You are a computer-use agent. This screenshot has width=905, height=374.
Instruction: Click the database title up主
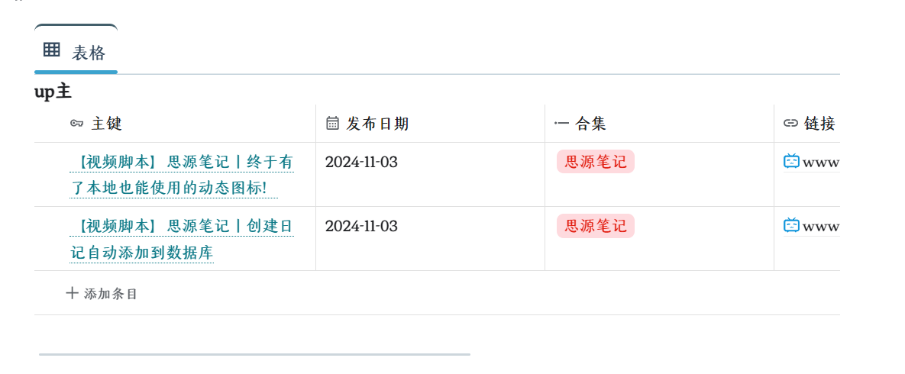click(53, 92)
